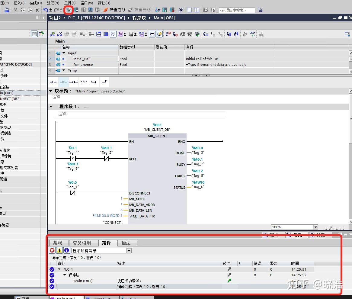Collapse the 程序块 row in compile results
The image size is (352, 299).
pyautogui.click(x=65, y=275)
